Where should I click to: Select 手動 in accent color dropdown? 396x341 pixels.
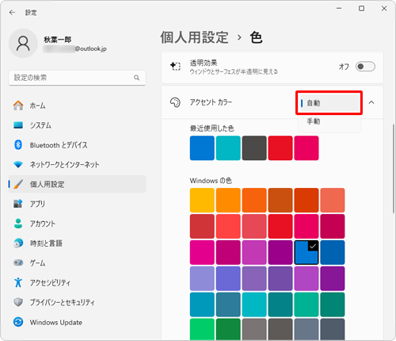click(x=329, y=121)
